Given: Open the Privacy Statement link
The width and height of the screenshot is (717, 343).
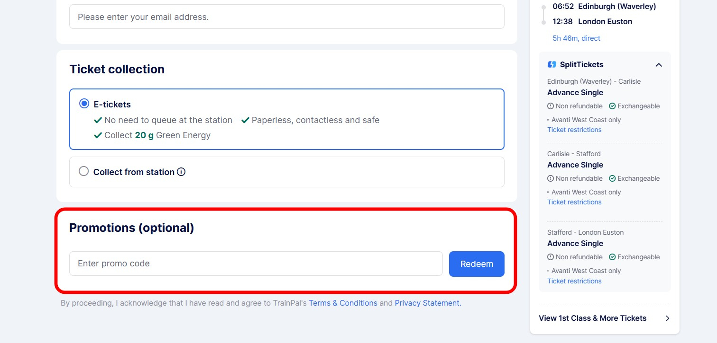Looking at the screenshot, I should pyautogui.click(x=428, y=303).
